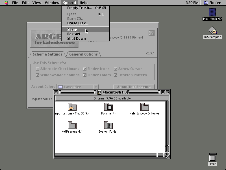Open the File menu
Screen dimensions: 226x170
coord(15,3)
